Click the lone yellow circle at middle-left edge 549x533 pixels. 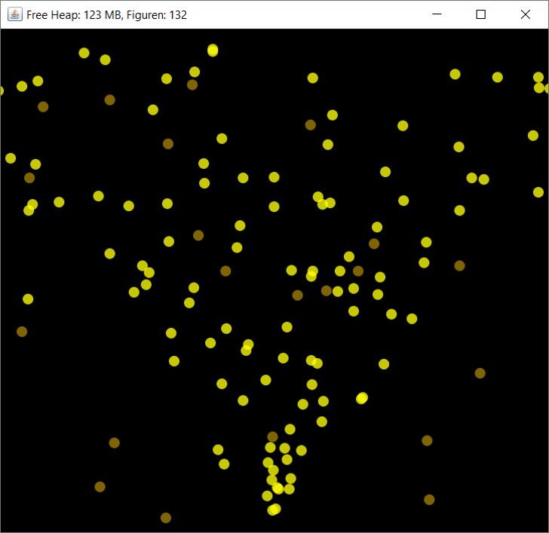tap(28, 299)
